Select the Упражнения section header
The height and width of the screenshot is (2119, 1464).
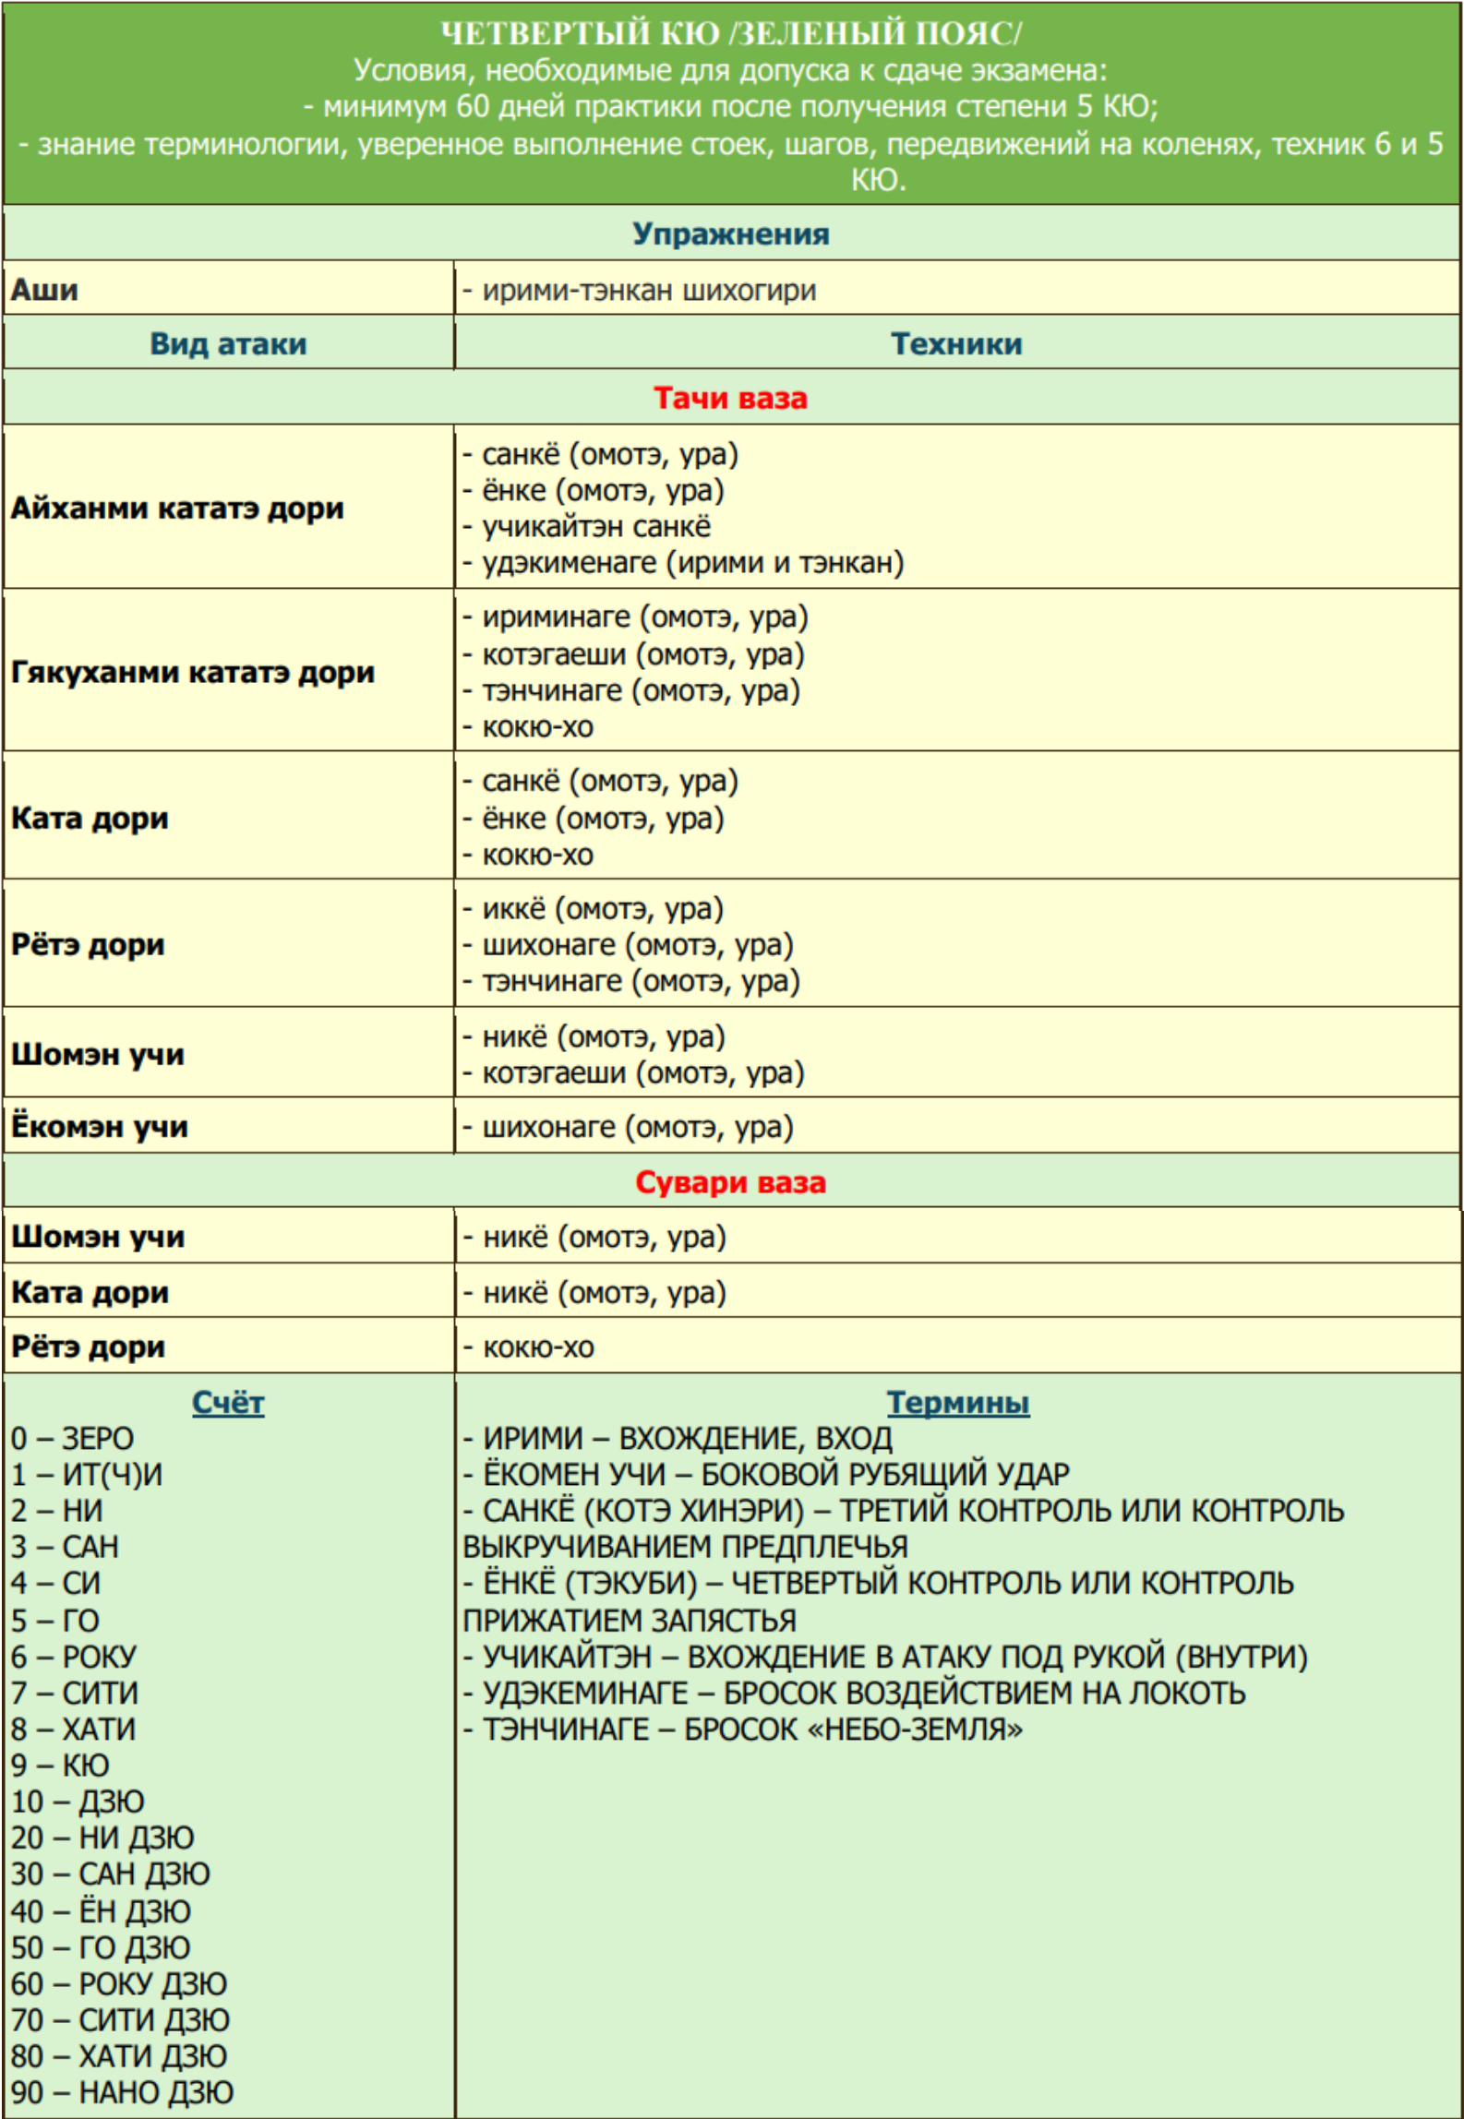(730, 233)
